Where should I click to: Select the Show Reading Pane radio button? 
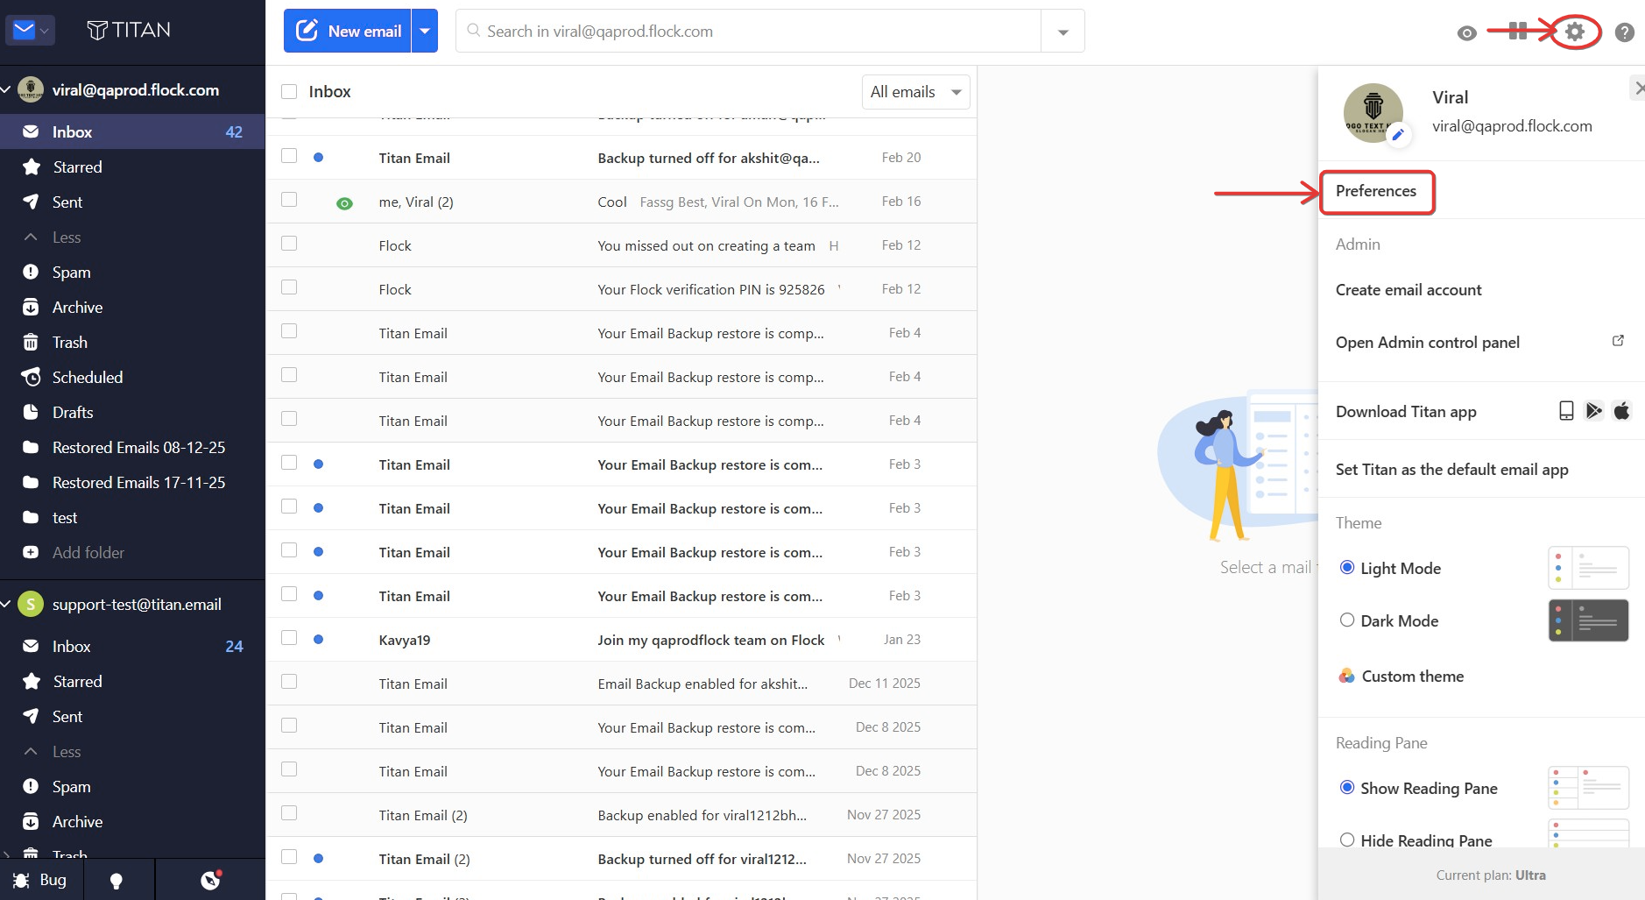[1347, 788]
